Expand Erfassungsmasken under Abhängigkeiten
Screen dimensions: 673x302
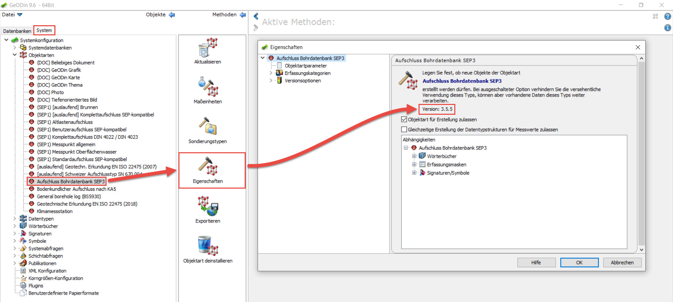(414, 164)
